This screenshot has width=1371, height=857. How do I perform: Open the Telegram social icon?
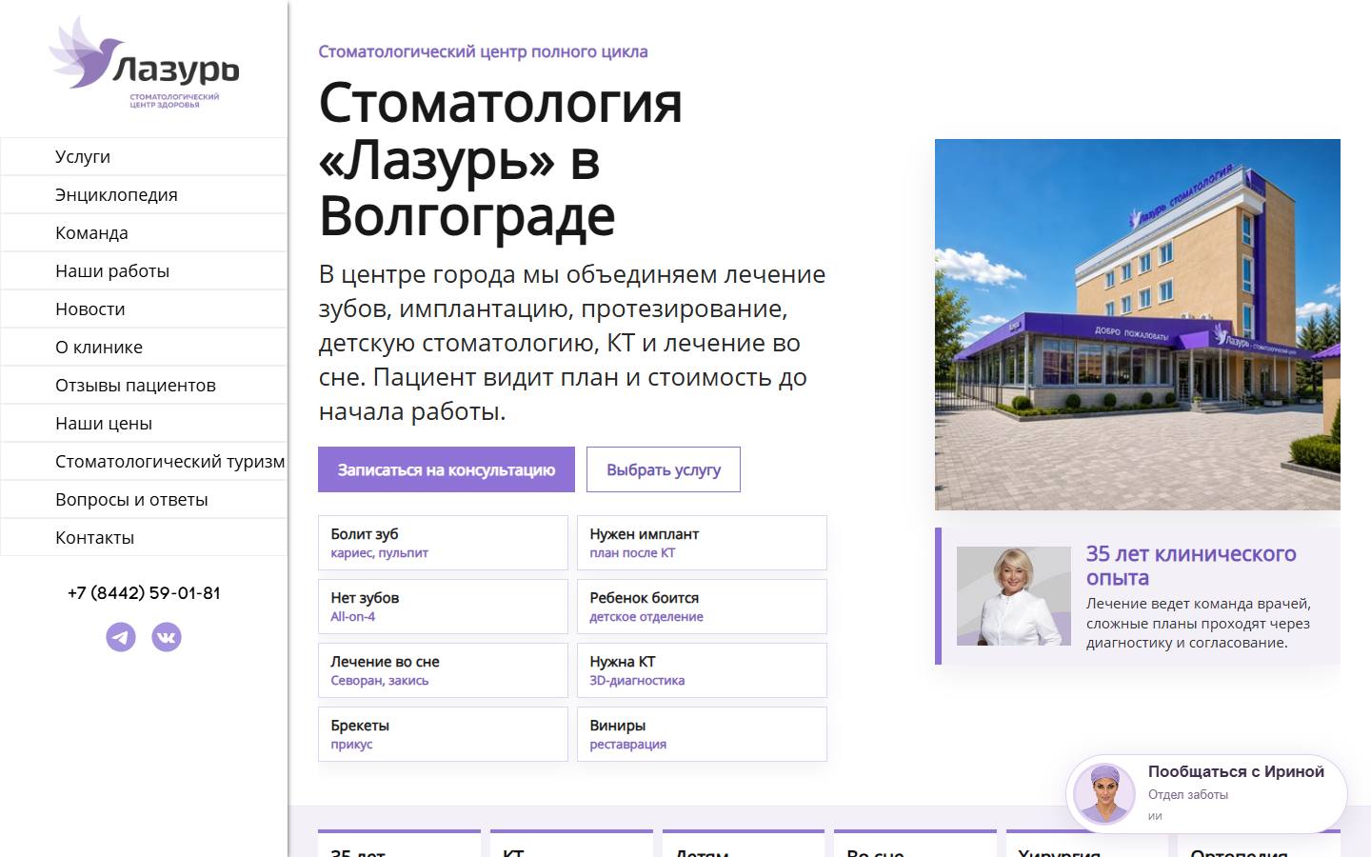click(121, 637)
